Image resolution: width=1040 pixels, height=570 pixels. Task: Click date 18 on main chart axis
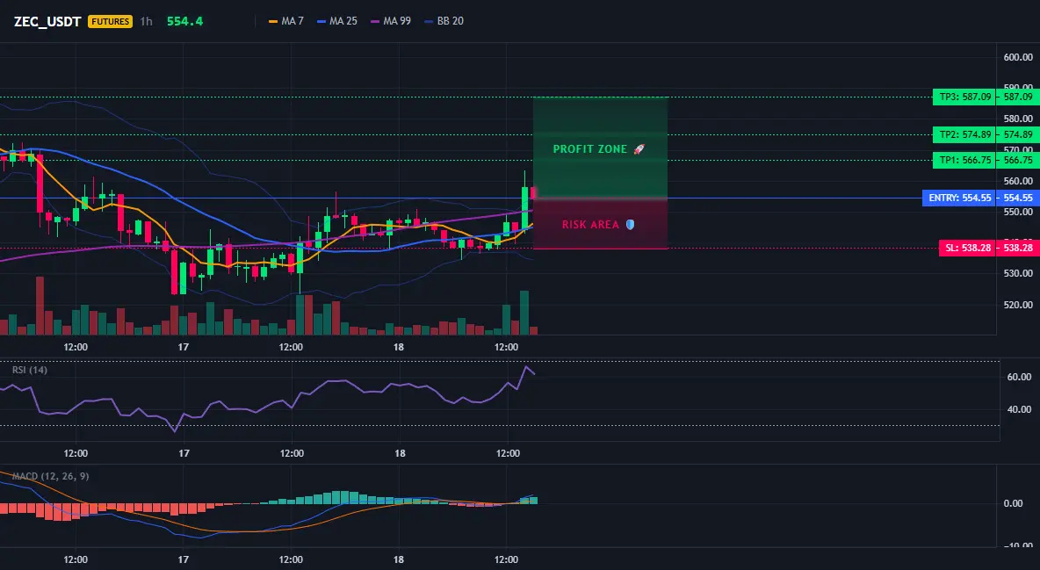point(399,347)
